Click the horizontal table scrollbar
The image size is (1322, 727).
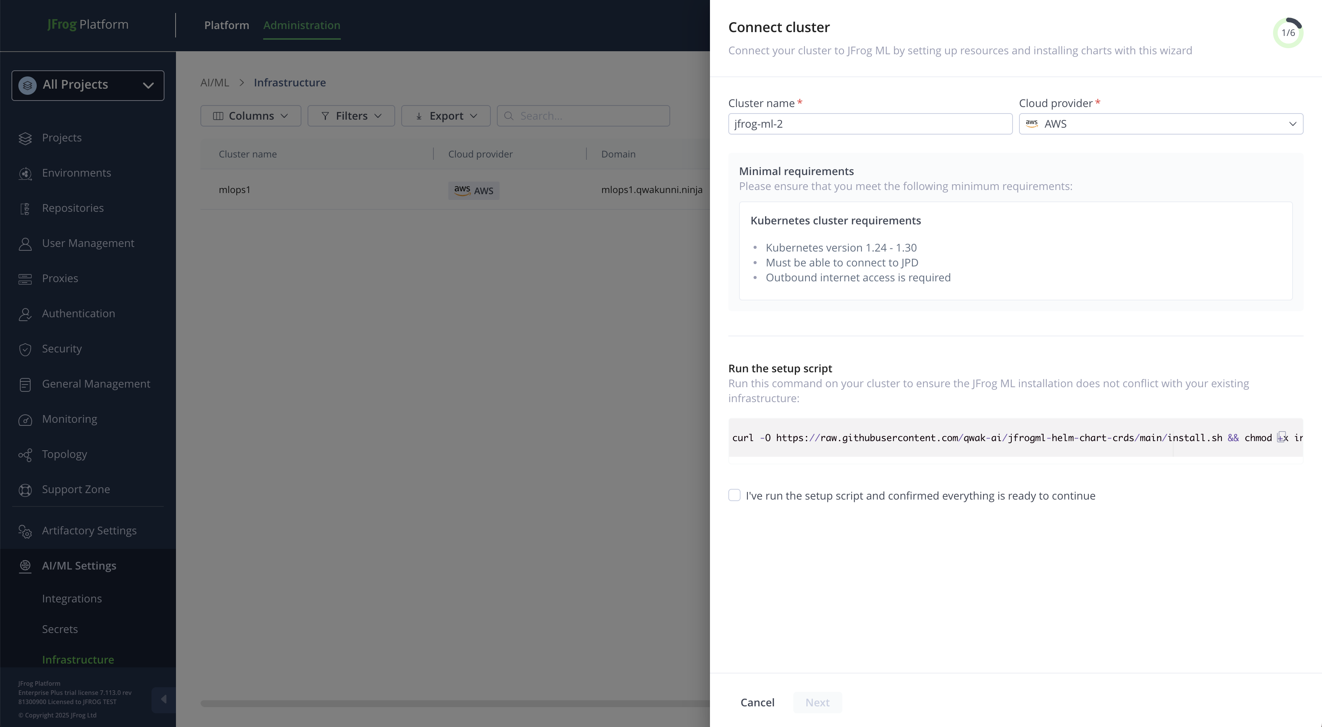click(x=455, y=703)
